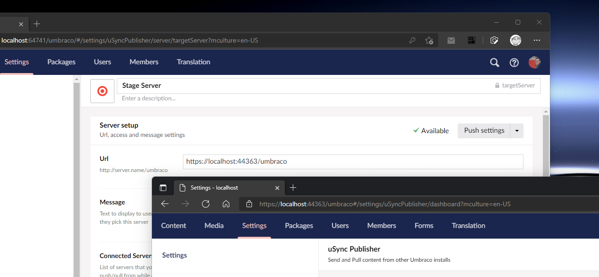Go to the home page in the front browser
The width and height of the screenshot is (599, 277).
coord(226,204)
